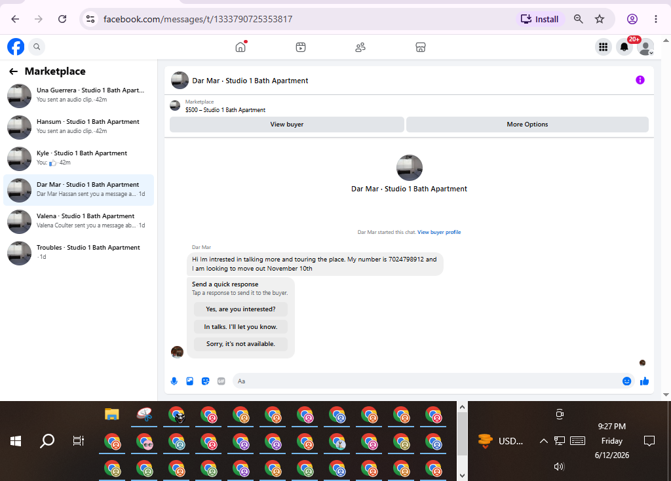Open the touch keyboard tray icon
671x481 pixels.
[x=578, y=441]
